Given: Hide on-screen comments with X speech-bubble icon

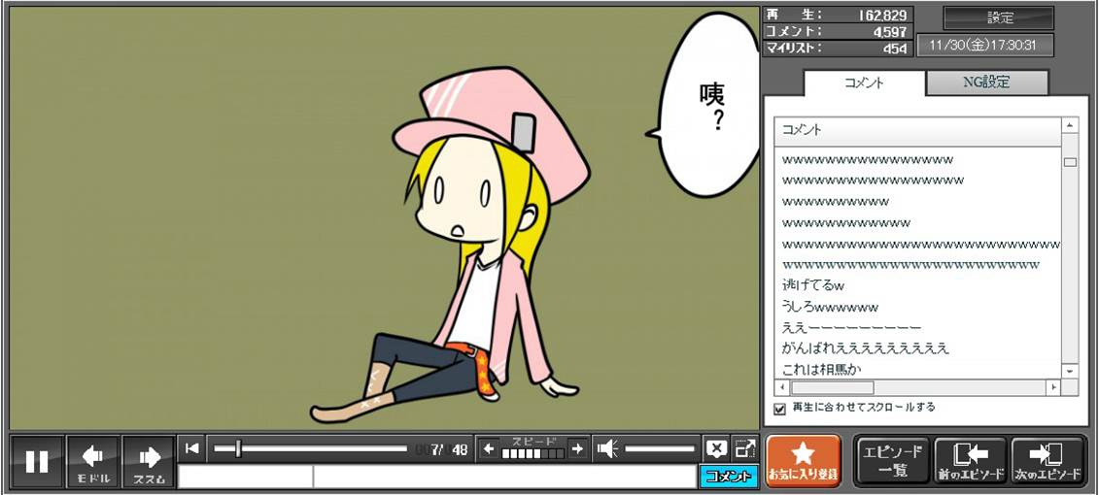Looking at the screenshot, I should tap(715, 447).
